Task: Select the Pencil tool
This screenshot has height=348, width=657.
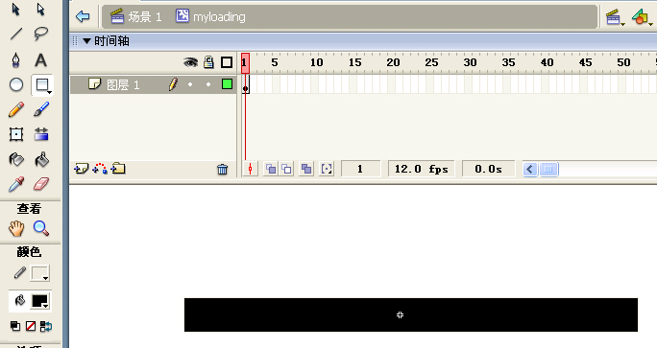Action: [x=16, y=110]
